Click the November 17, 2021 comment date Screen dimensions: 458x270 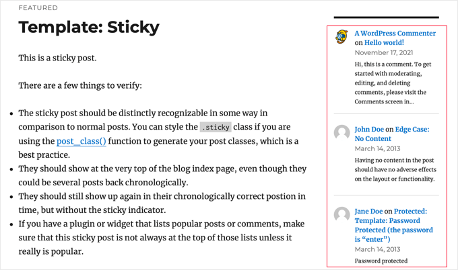[384, 52]
